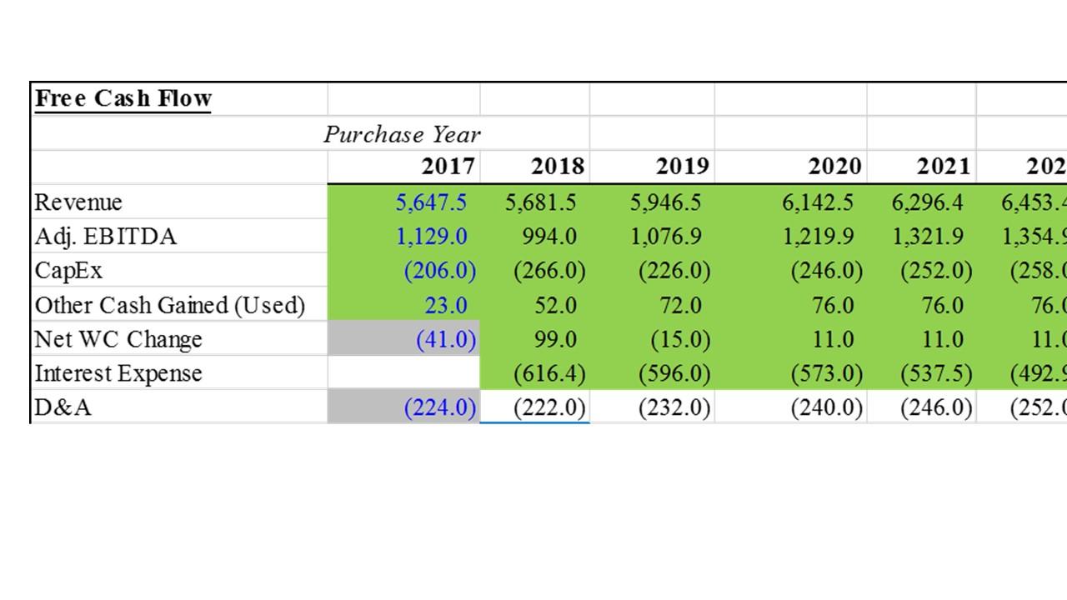Select the 2019 revenue cell 5,946.5

click(652, 202)
